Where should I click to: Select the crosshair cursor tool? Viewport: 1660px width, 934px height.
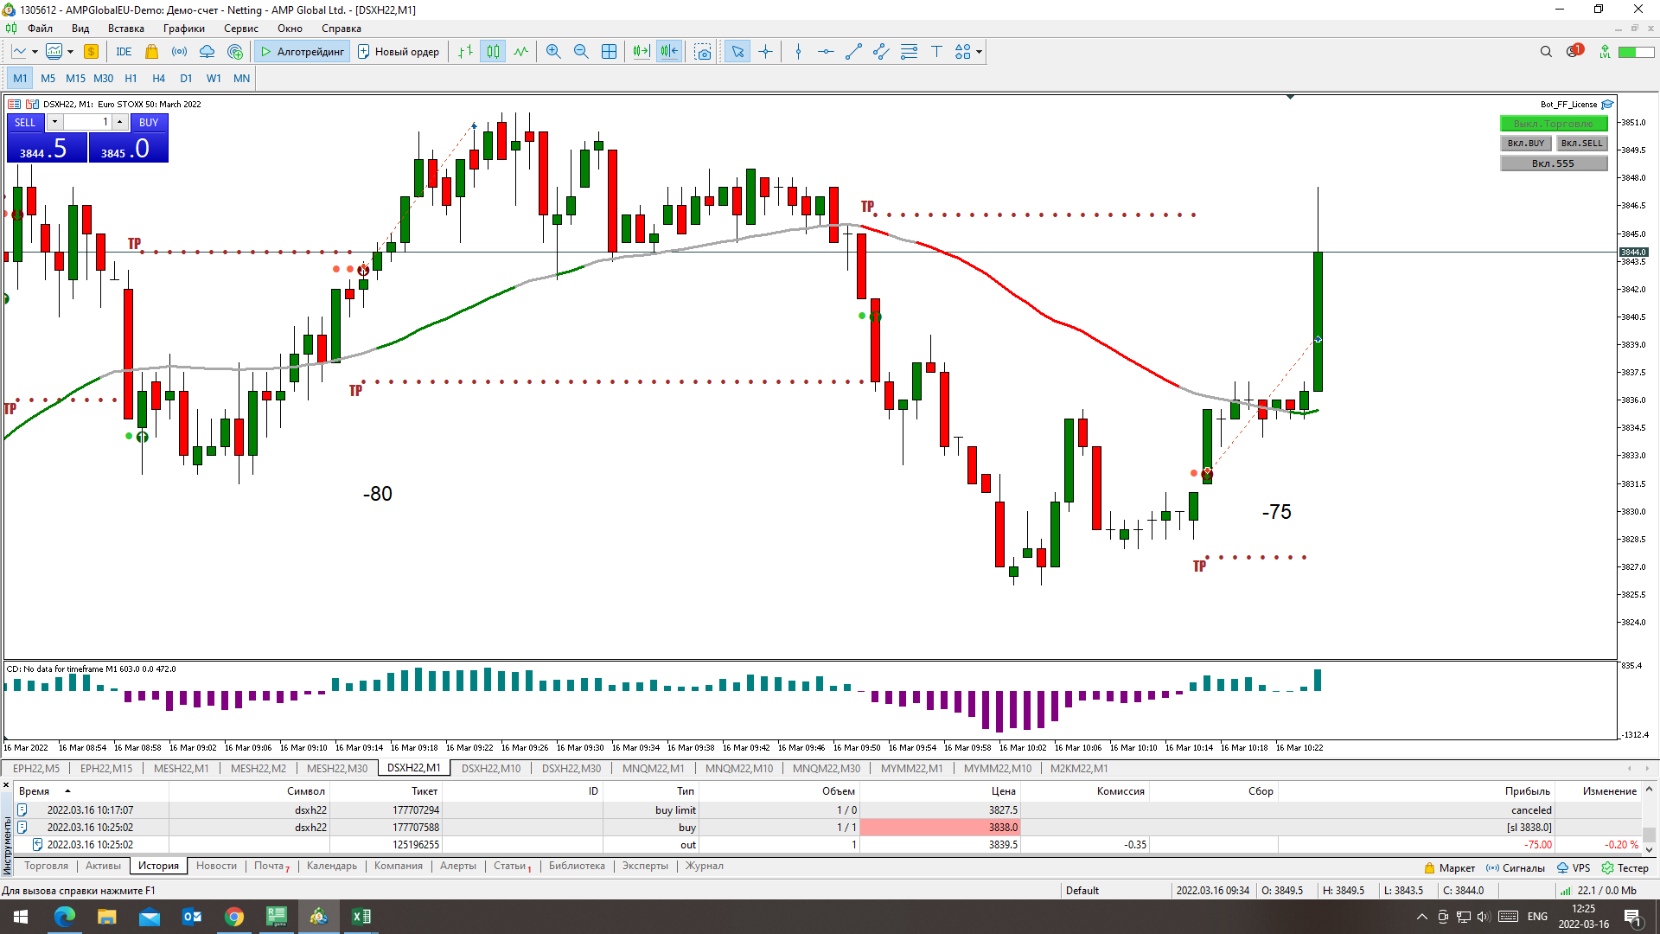point(765,52)
